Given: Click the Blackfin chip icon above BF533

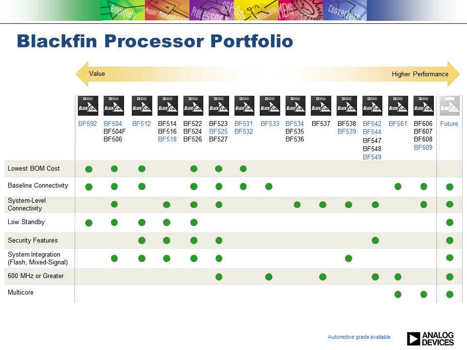Looking at the screenshot, I should (270, 105).
